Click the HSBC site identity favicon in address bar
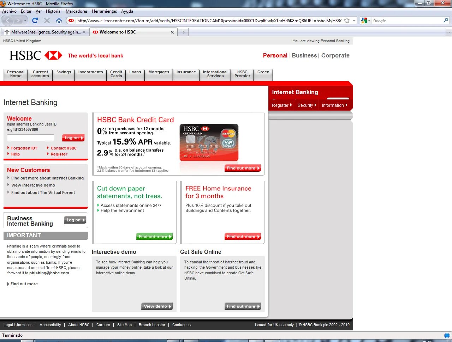Viewport: 452px width, 342px height. click(x=72, y=20)
